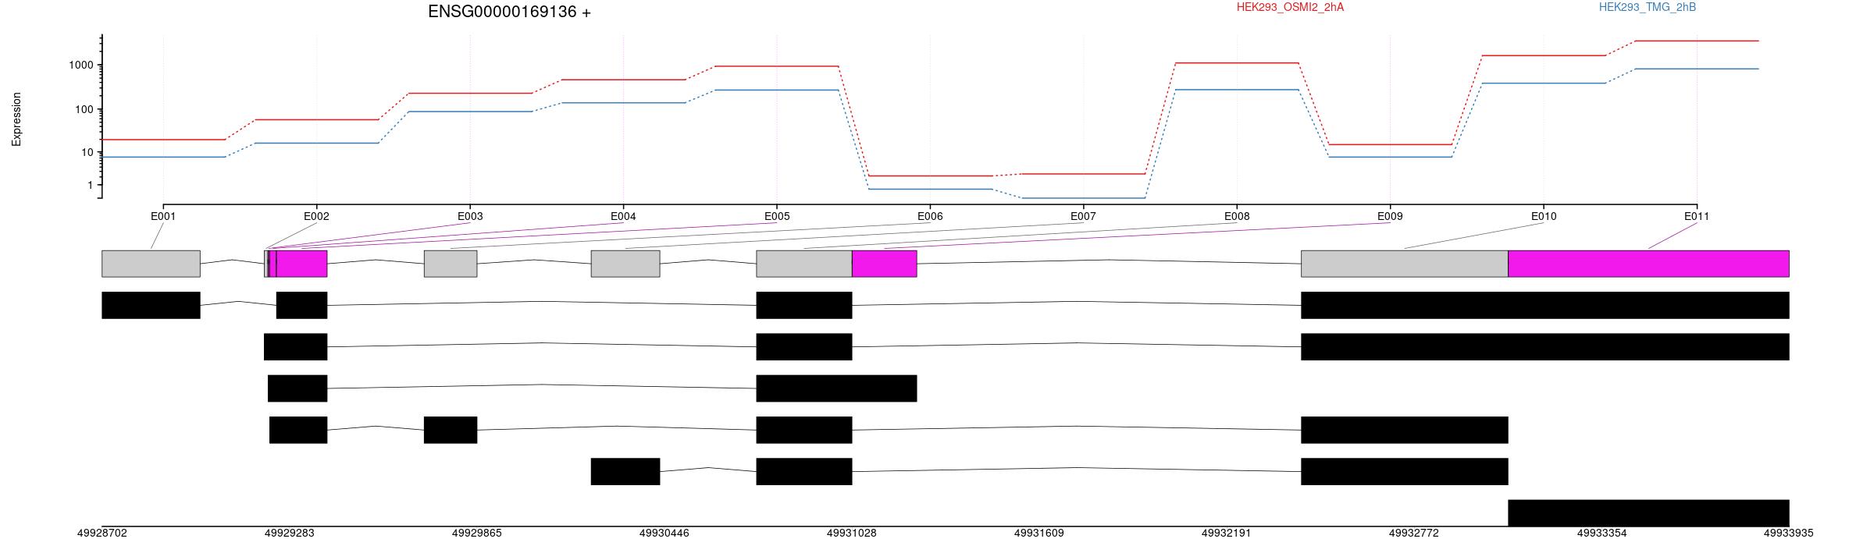Viewport: 1874px width, 546px height.
Task: Click the E001 exon label
Action: tap(163, 216)
